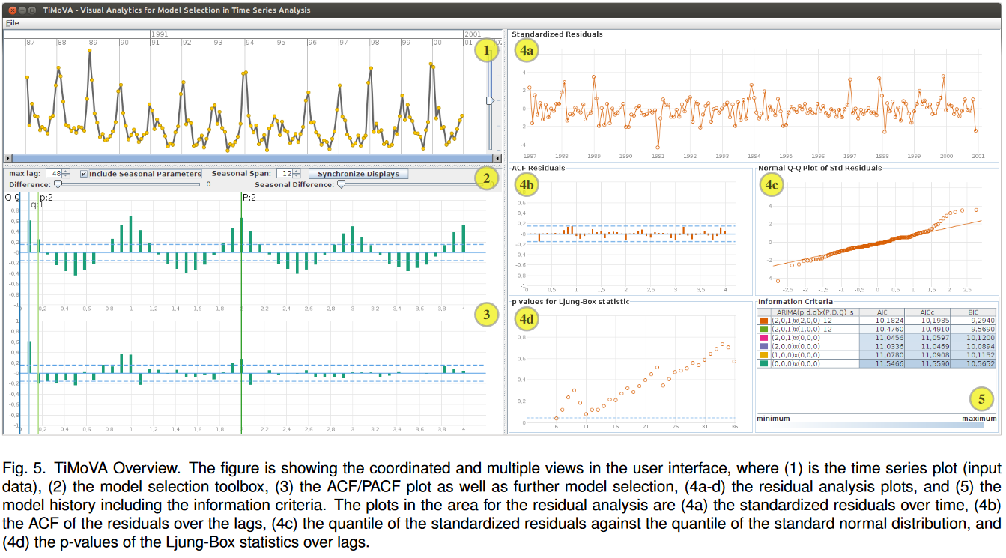Viewport: 1006px width, 558px height.
Task: Click the Synchronize Displays button
Action: pyautogui.click(x=358, y=174)
